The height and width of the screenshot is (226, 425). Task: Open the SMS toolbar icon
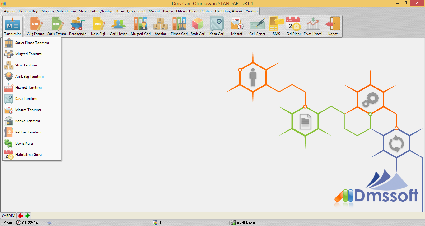276,26
